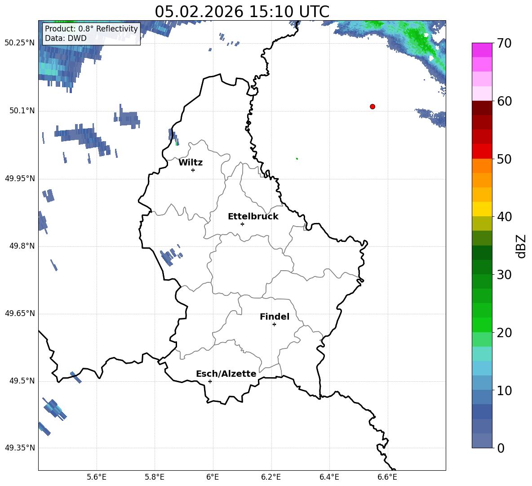The image size is (532, 486).
Task: Click the dBZ colorbar axis label
Action: [522, 246]
